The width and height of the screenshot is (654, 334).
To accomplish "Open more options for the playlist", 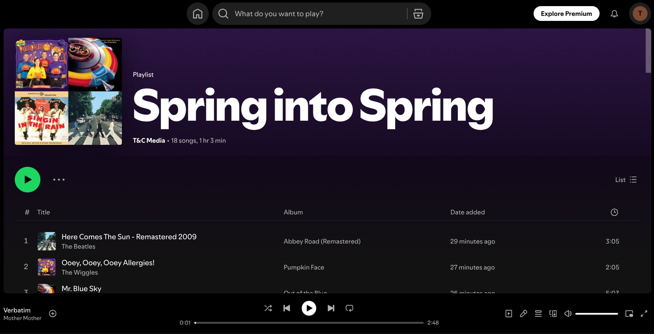I will (59, 179).
